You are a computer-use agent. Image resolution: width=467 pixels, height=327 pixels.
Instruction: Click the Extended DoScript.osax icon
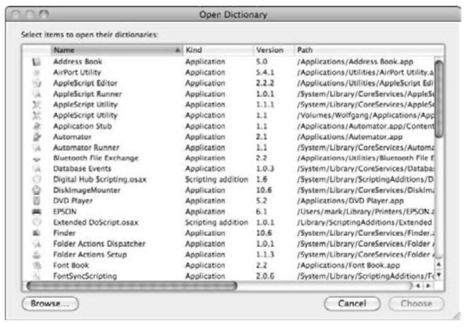point(36,222)
